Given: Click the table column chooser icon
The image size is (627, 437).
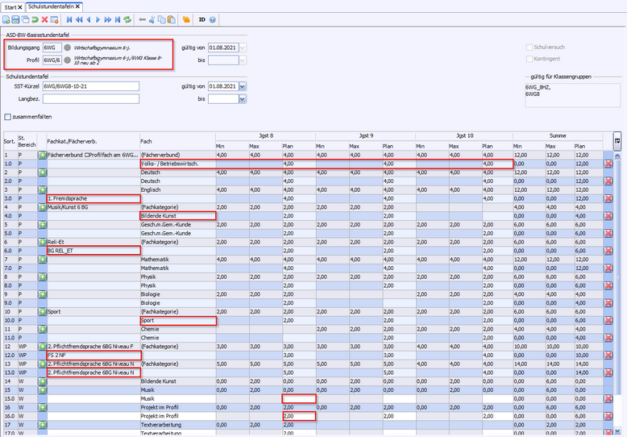Looking at the screenshot, I should coord(617,140).
